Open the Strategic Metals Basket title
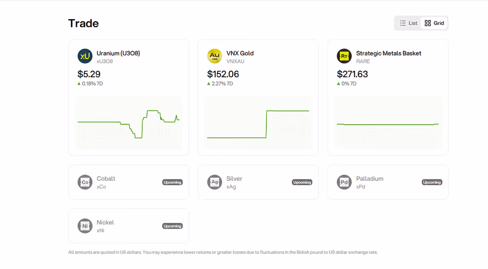Screen dimensions: 488x269 tap(388, 53)
